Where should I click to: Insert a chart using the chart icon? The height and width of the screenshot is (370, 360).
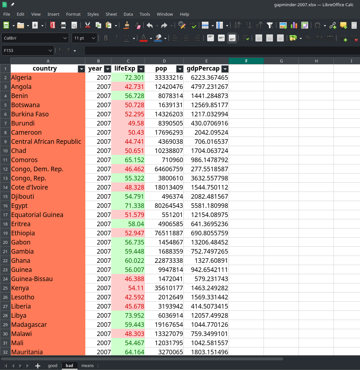294,25
